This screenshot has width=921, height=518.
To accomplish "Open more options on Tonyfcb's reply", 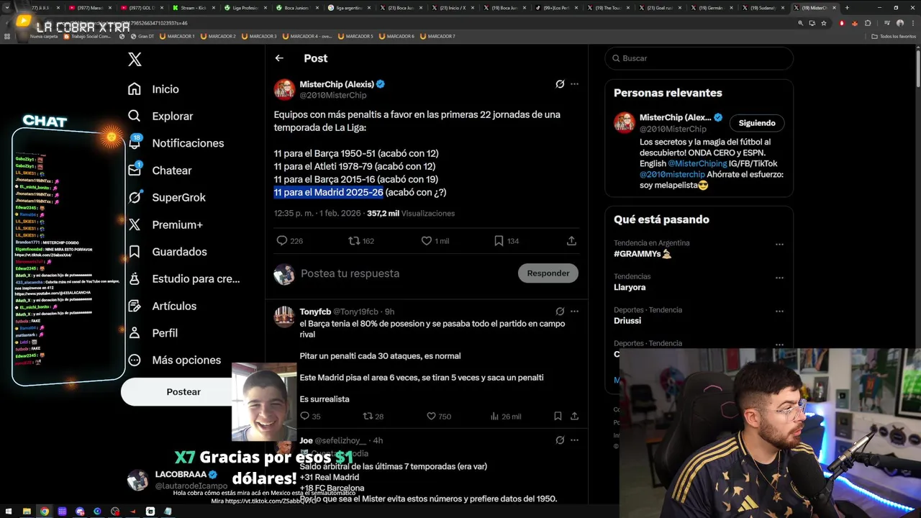I will (574, 312).
